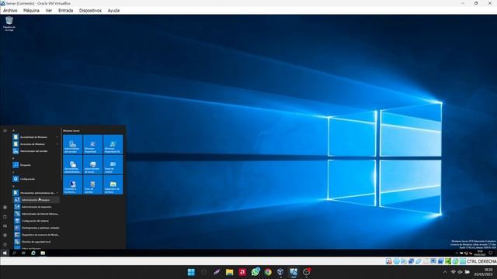
Task: Open the Ayuda menu
Action: (x=113, y=10)
